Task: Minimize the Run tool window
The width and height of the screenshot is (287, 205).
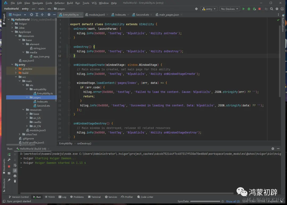Action: point(278,149)
